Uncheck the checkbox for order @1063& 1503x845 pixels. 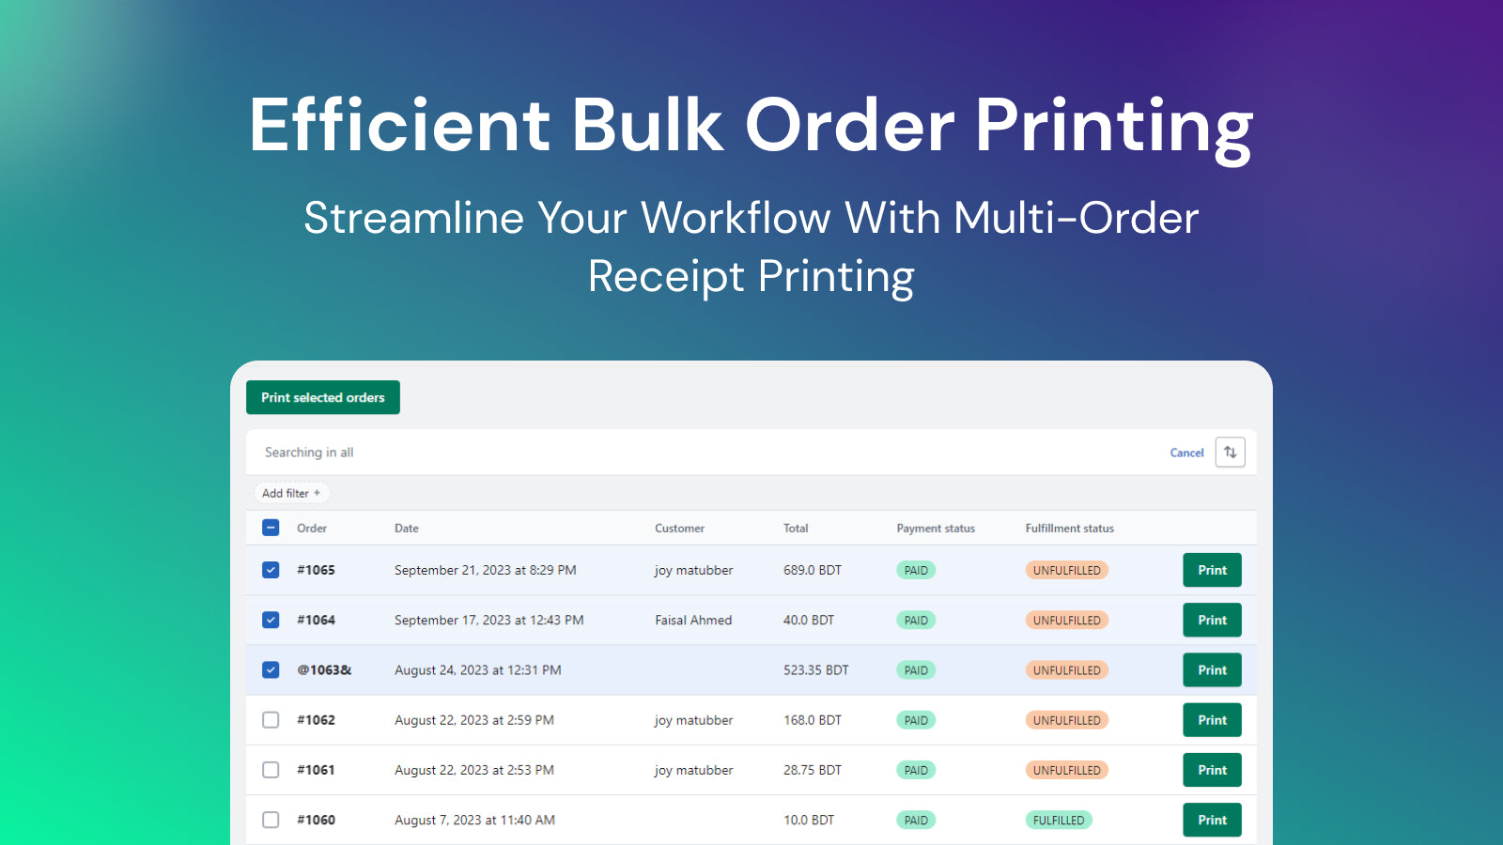(x=271, y=669)
